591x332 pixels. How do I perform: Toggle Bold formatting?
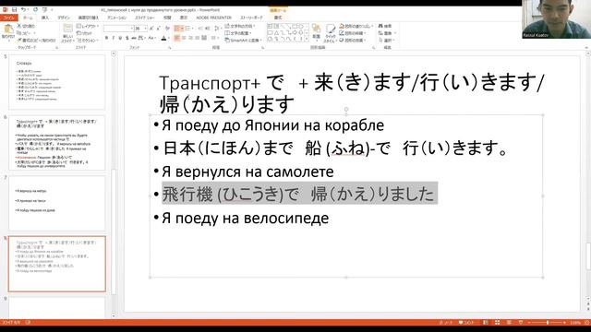pyautogui.click(x=107, y=38)
